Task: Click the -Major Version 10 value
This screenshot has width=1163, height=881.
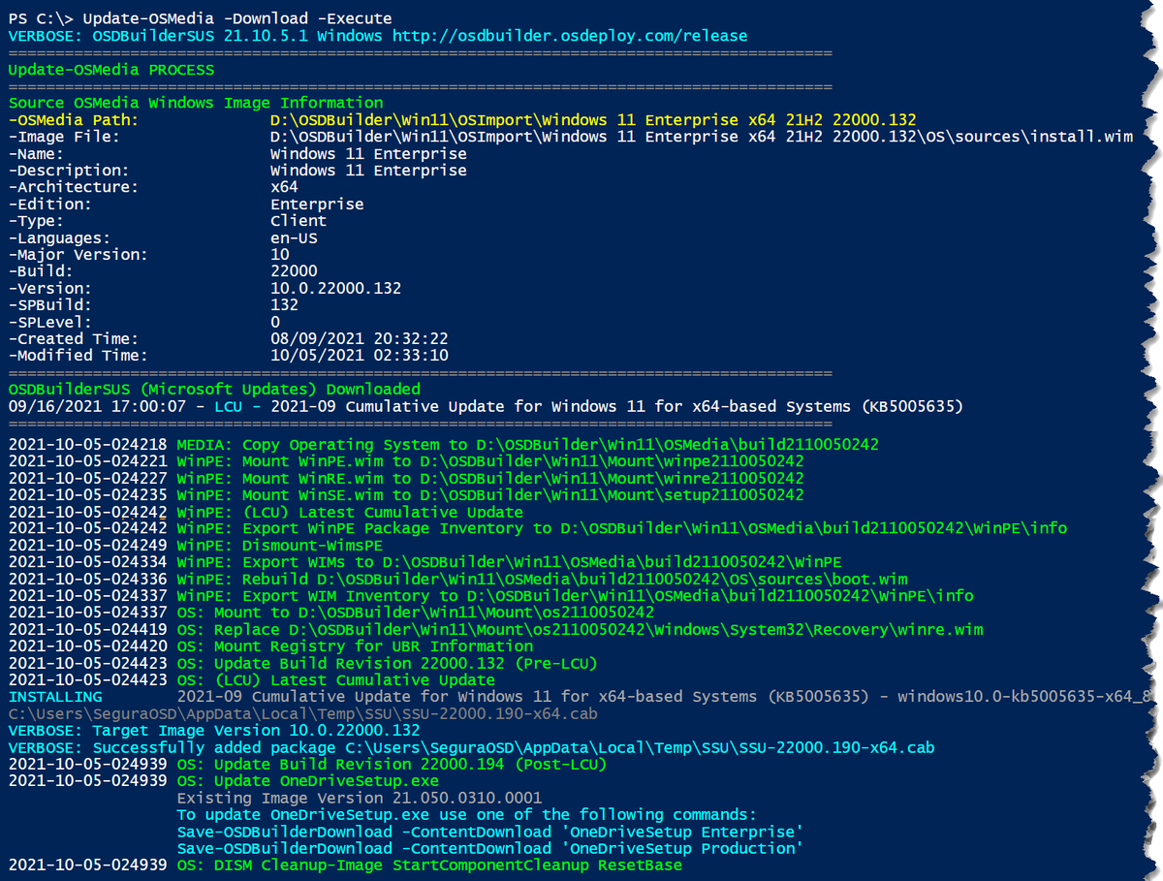Action: pos(280,254)
